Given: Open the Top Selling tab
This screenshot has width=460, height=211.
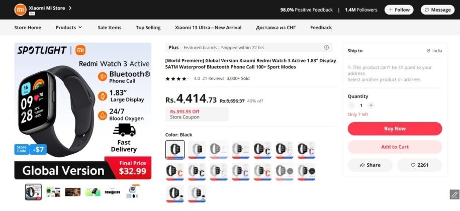Looking at the screenshot, I should point(148,28).
